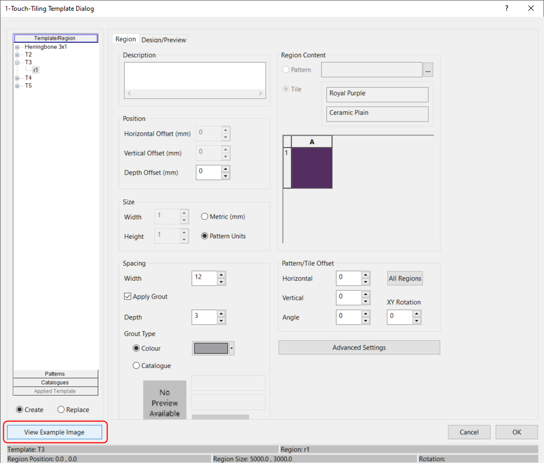Increase Angle value with up arrow

[366, 313]
